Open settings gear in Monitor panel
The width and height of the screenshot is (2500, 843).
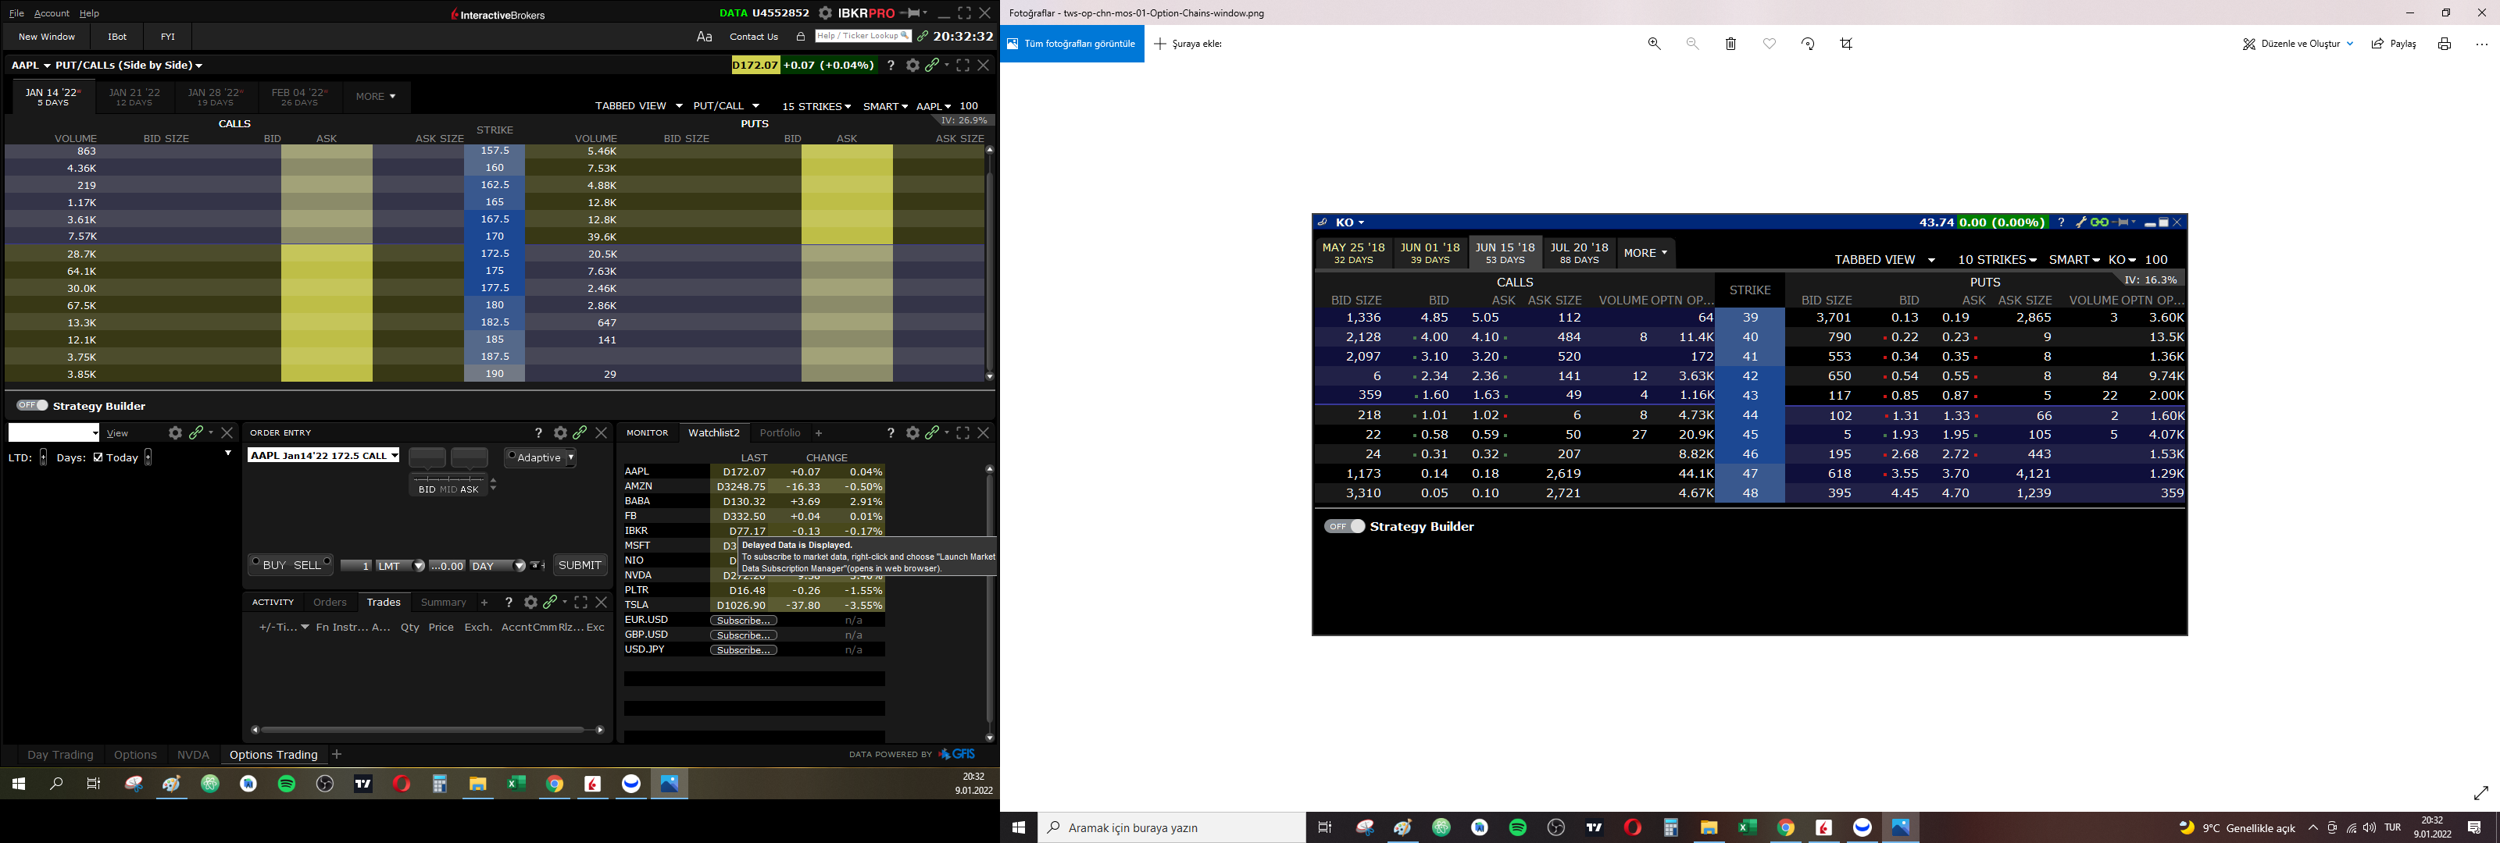pyautogui.click(x=912, y=432)
